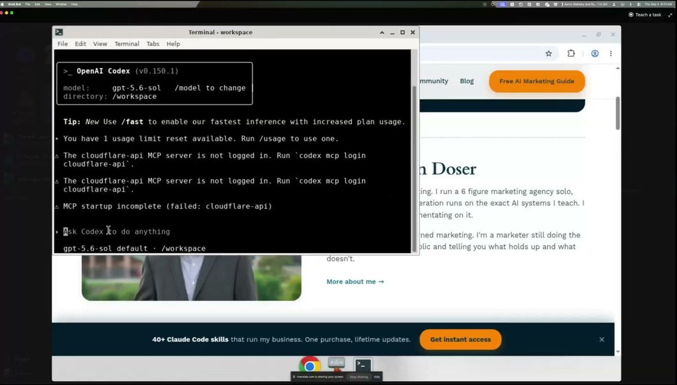Click the terminal icon in the Terminal title bar
This screenshot has width=677, height=385.
59,32
